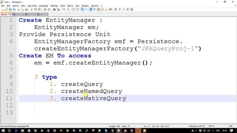The width and height of the screenshot is (237, 133).
Task: Close the new 1 tab
Action: coord(11,14)
